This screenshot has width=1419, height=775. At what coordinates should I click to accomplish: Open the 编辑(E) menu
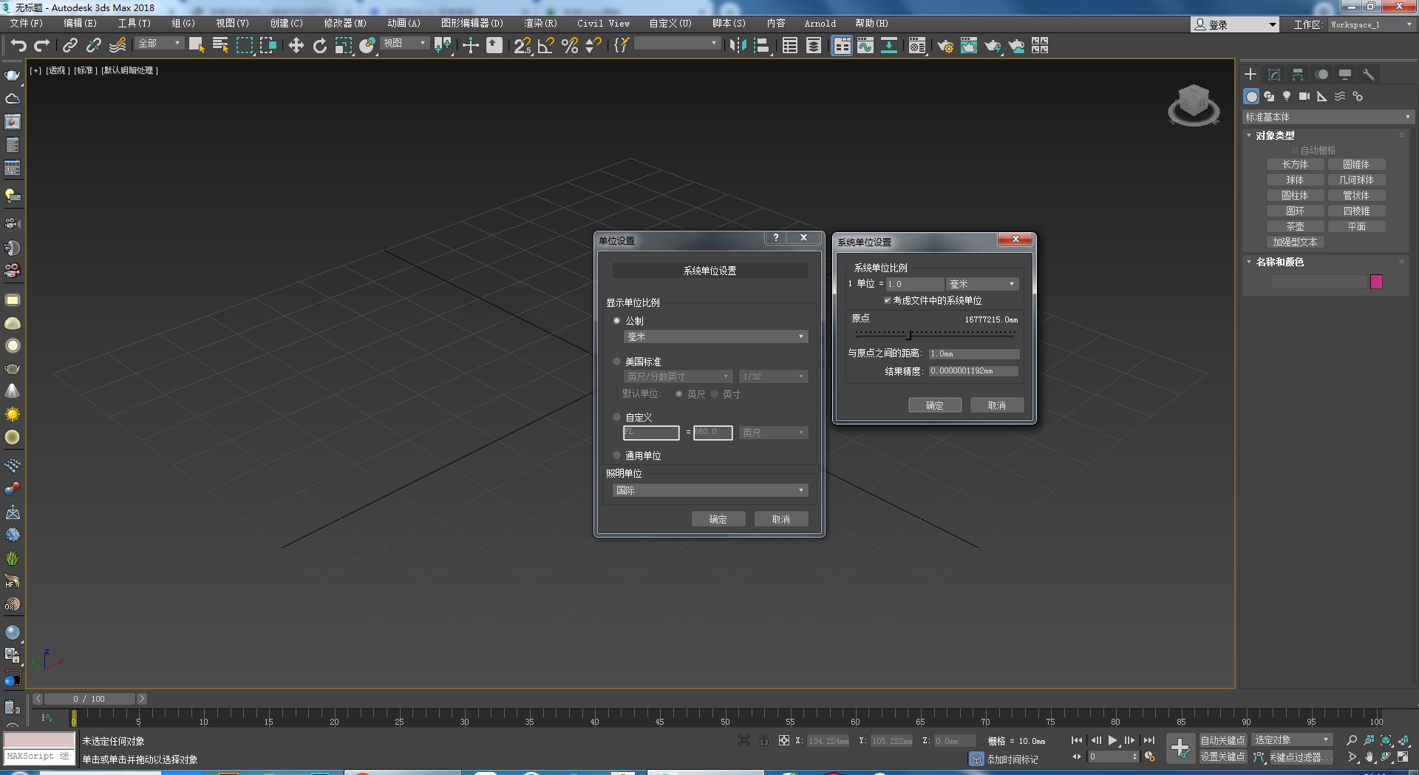point(80,24)
